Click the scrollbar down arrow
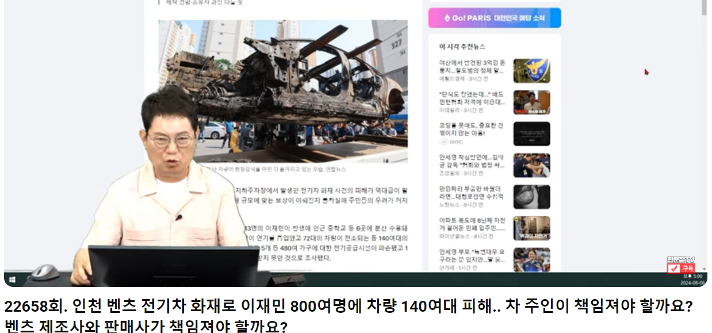The height and width of the screenshot is (333, 712). click(x=704, y=268)
